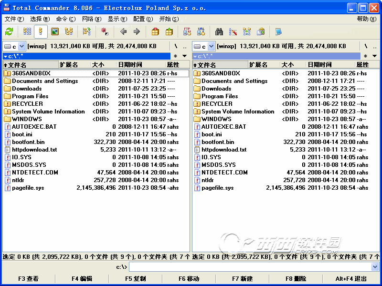Screen dimensions: 382x286
Task: Show the directory tree view icon
Action: tap(69, 31)
